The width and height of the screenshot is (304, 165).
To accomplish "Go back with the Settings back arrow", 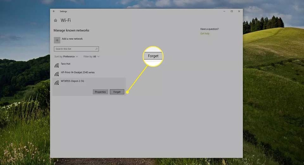I will [54, 11].
